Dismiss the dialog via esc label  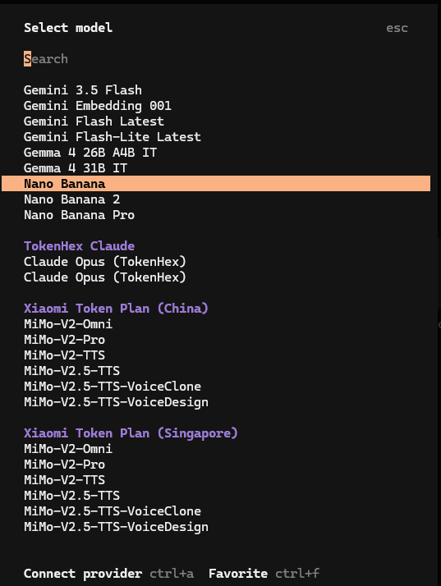(x=397, y=28)
